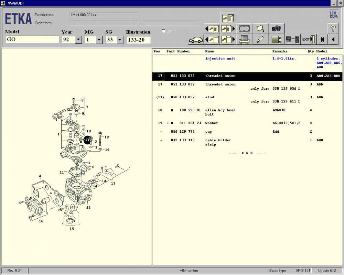Image resolution: width=344 pixels, height=275 pixels.
Task: Go to next blank illustration page
Action: 228,40
